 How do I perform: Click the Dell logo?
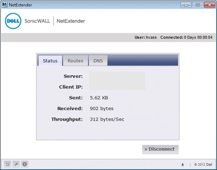click(13, 21)
